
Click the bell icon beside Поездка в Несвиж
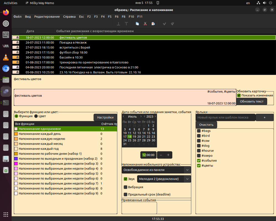click(18, 43)
